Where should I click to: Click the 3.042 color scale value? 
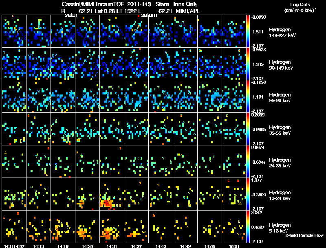257,213
